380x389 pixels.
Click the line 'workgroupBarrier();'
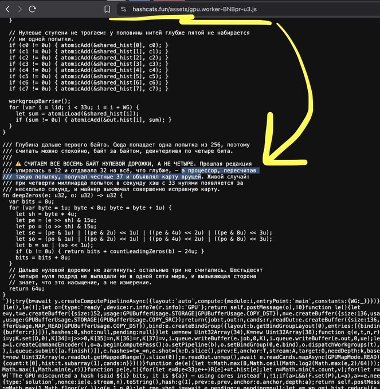click(40, 101)
